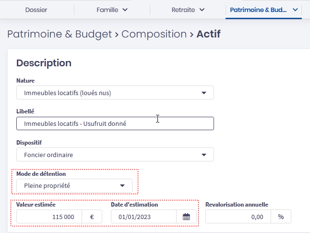
Task: Expand the Retraite tab chevron
Action: tap(202, 10)
